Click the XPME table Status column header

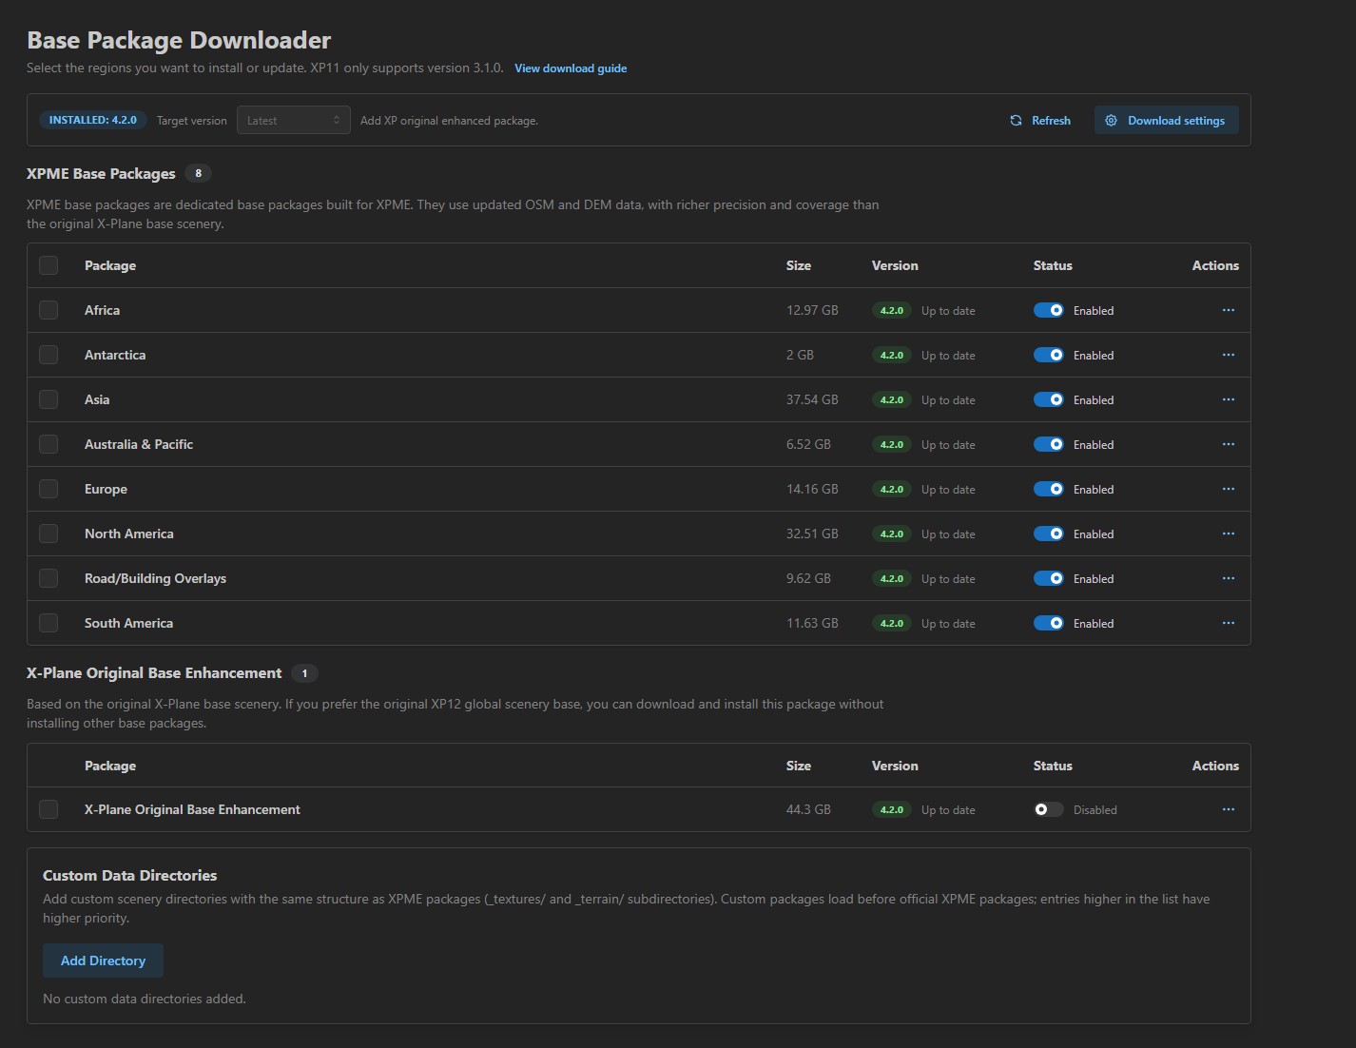coord(1053,265)
